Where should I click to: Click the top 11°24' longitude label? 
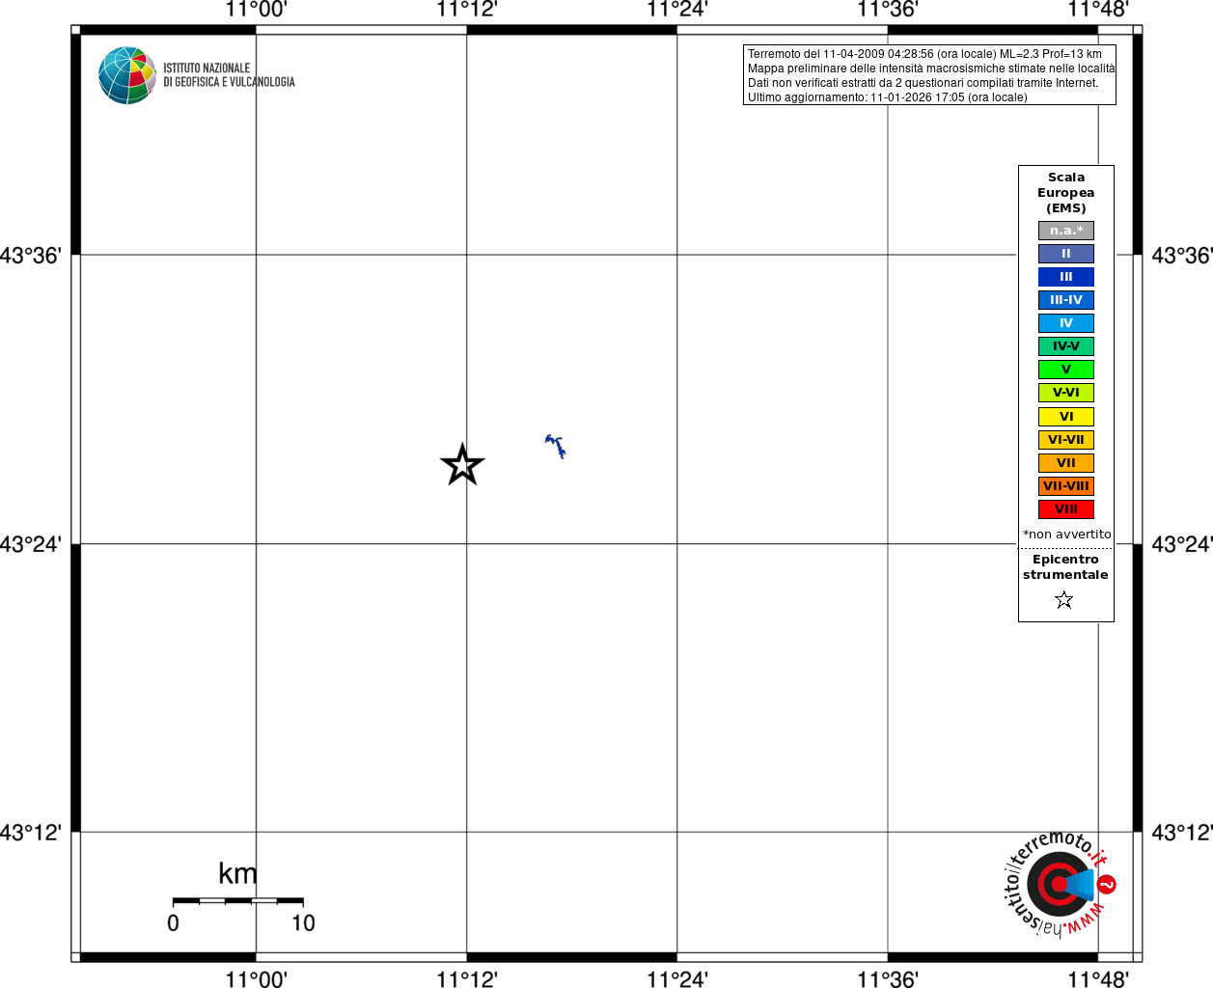click(x=677, y=10)
